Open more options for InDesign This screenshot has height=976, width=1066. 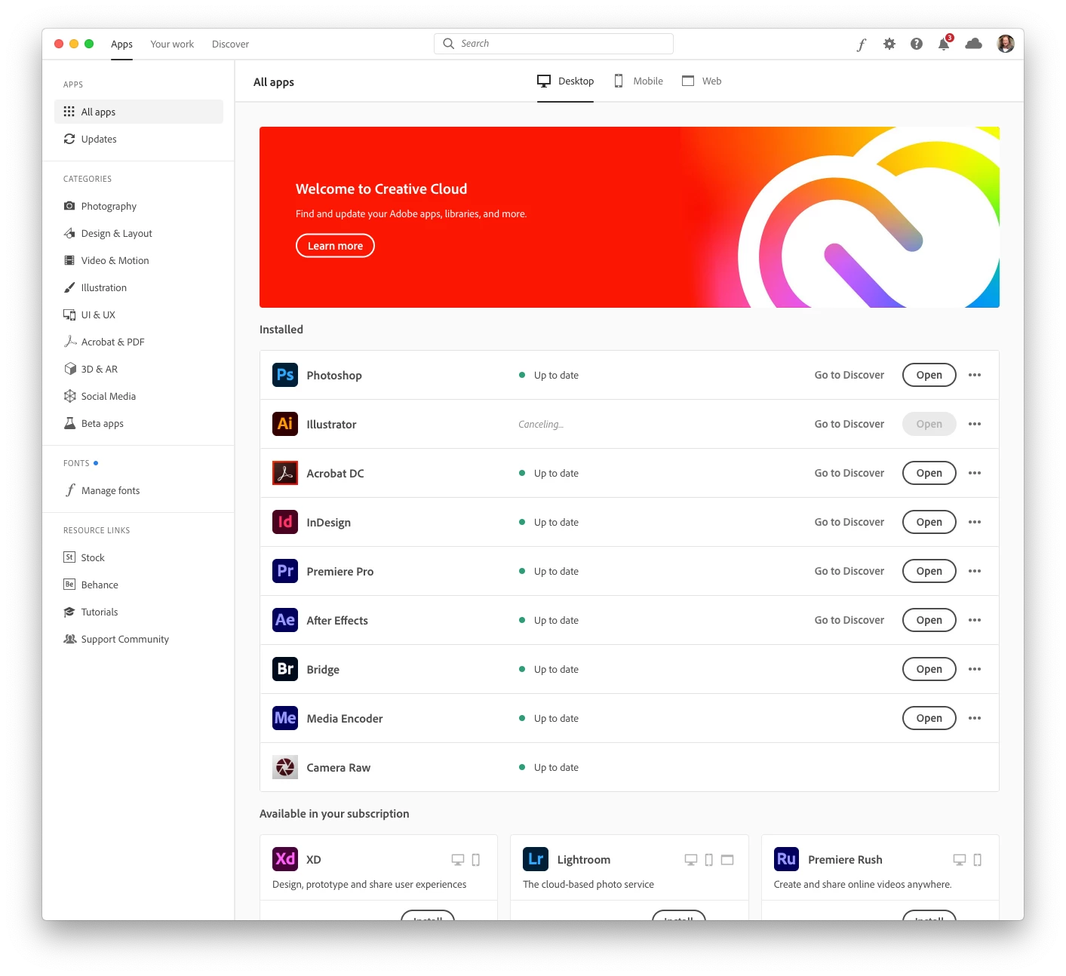[x=975, y=522]
